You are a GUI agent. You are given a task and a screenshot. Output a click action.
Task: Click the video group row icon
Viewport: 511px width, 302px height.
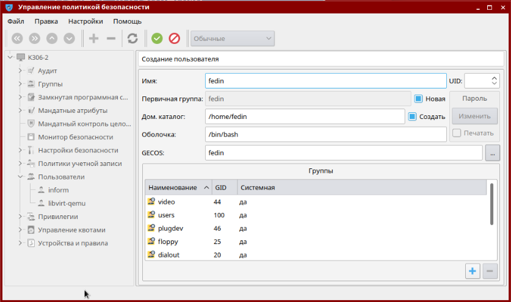[151, 202]
